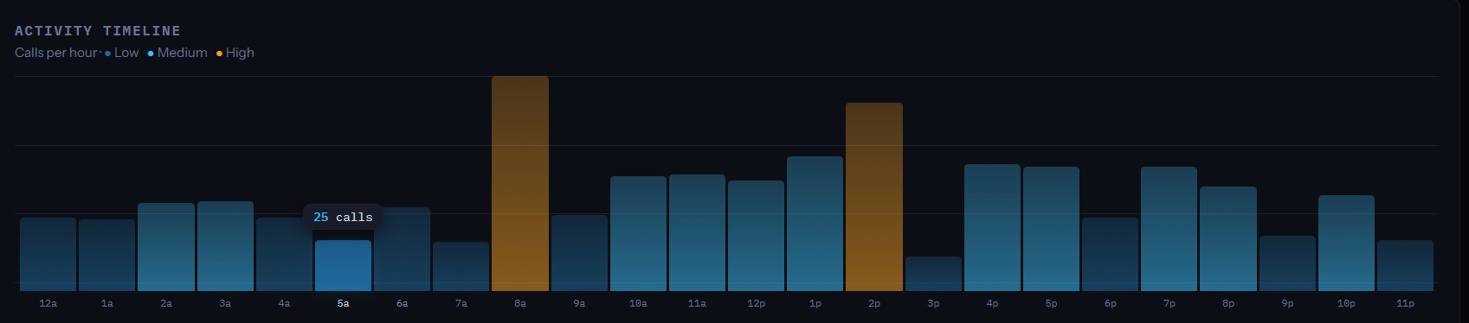Select the 7a hour bar
The image size is (1469, 323).
click(461, 266)
